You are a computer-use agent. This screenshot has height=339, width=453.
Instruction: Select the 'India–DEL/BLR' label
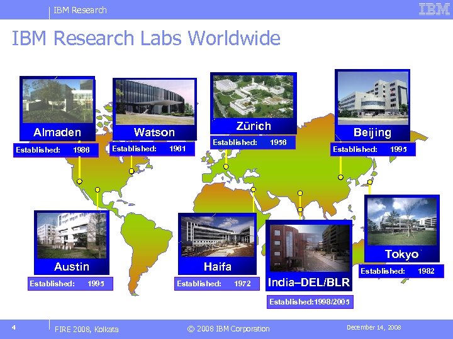309,282
